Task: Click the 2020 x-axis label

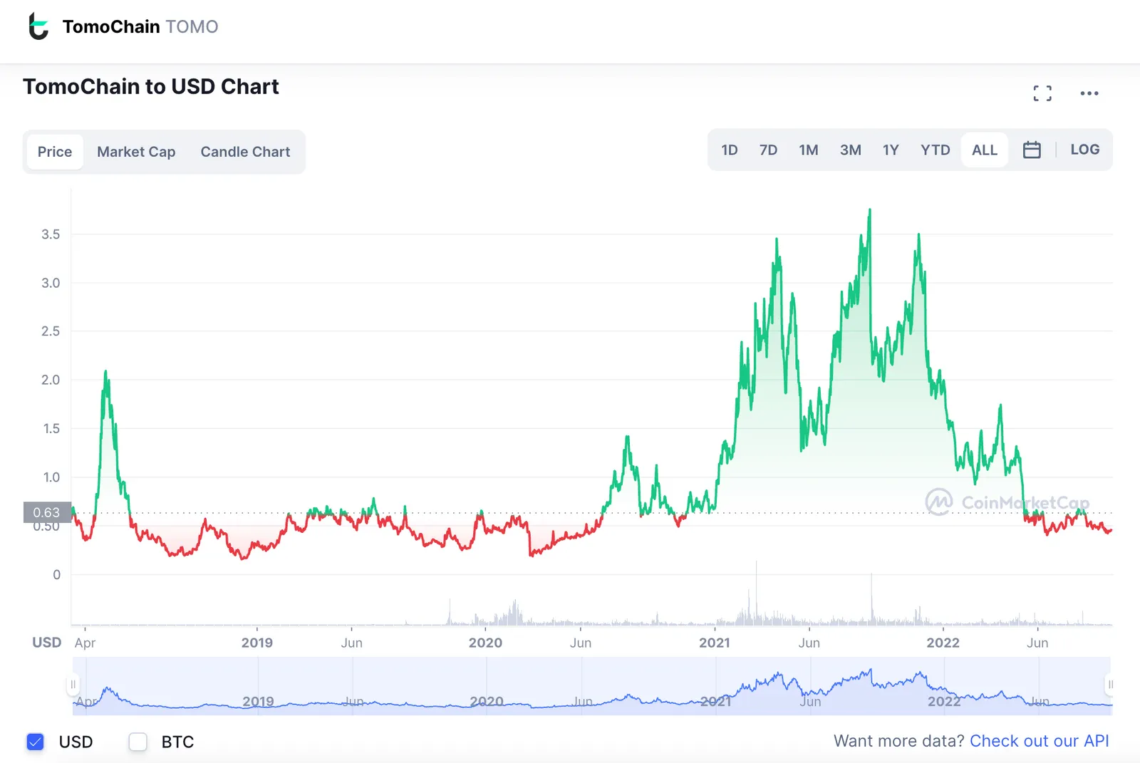Action: pos(485,643)
